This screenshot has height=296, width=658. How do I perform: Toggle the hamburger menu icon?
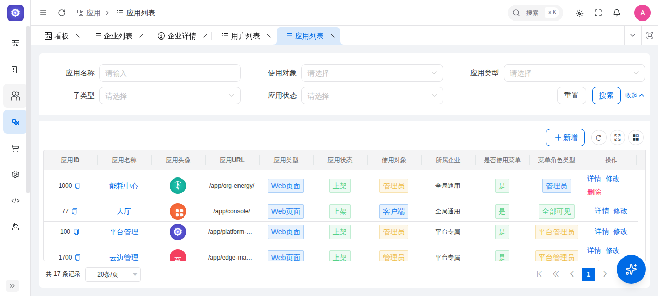tap(43, 13)
